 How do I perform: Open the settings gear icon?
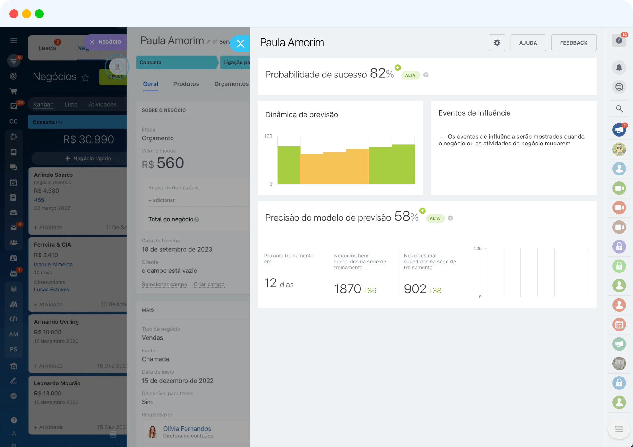tap(497, 43)
